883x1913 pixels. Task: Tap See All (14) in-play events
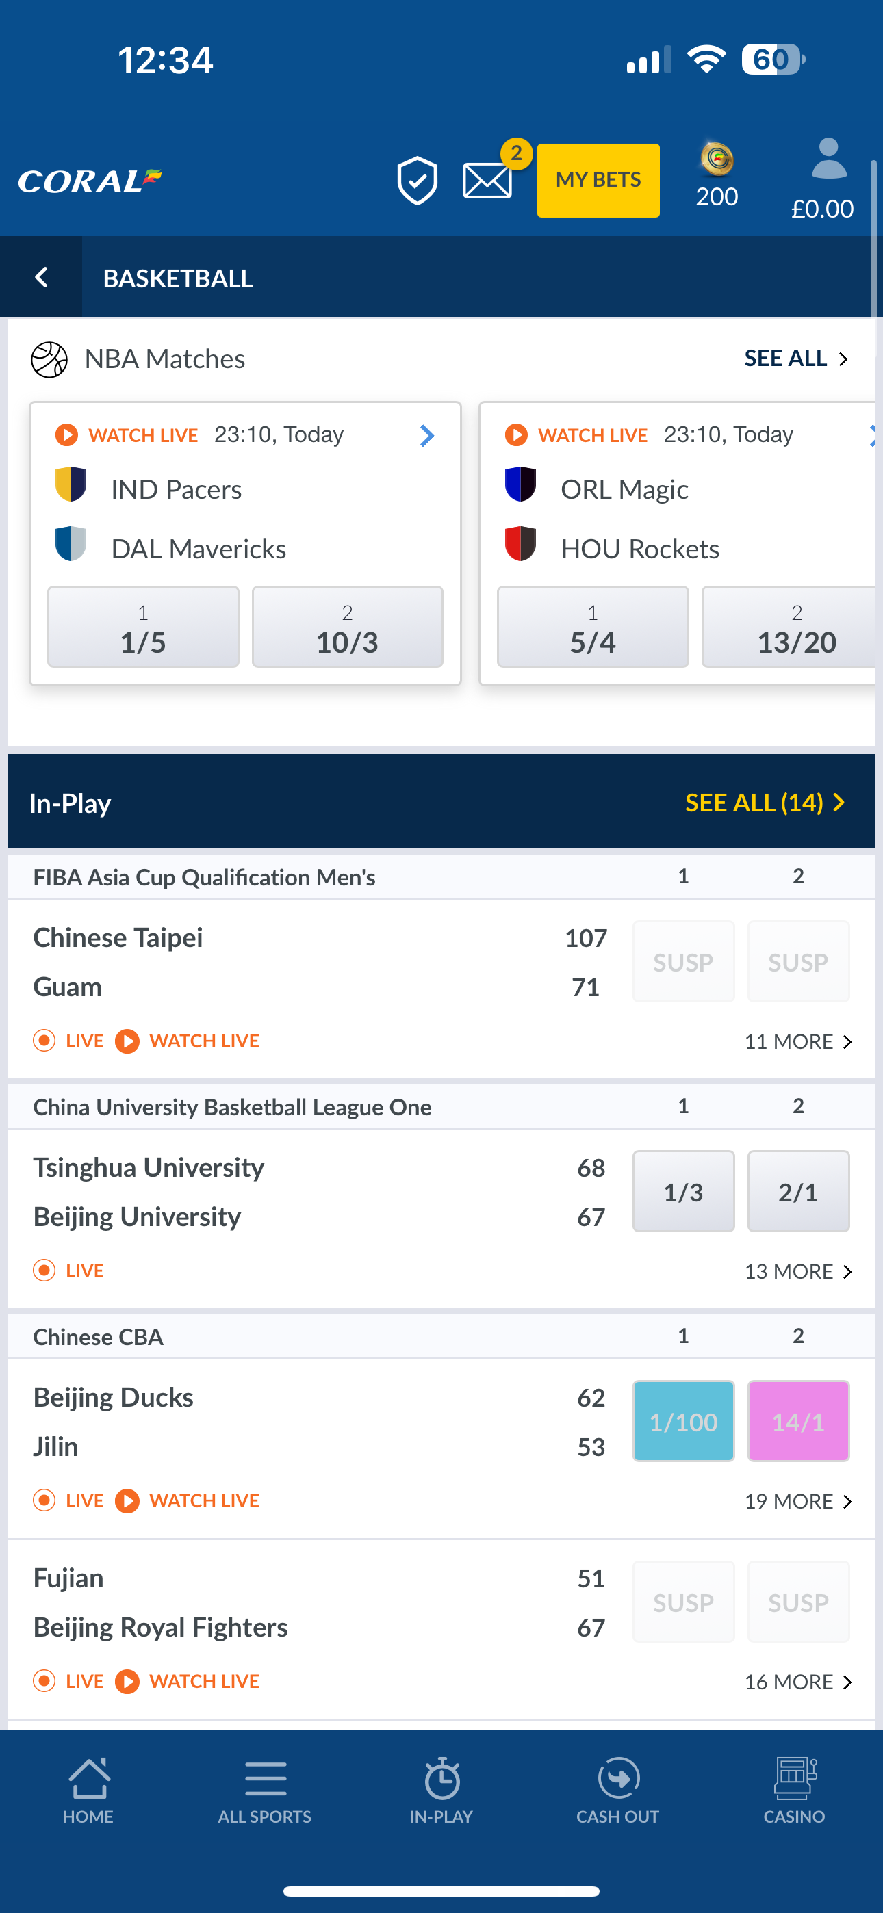point(765,803)
